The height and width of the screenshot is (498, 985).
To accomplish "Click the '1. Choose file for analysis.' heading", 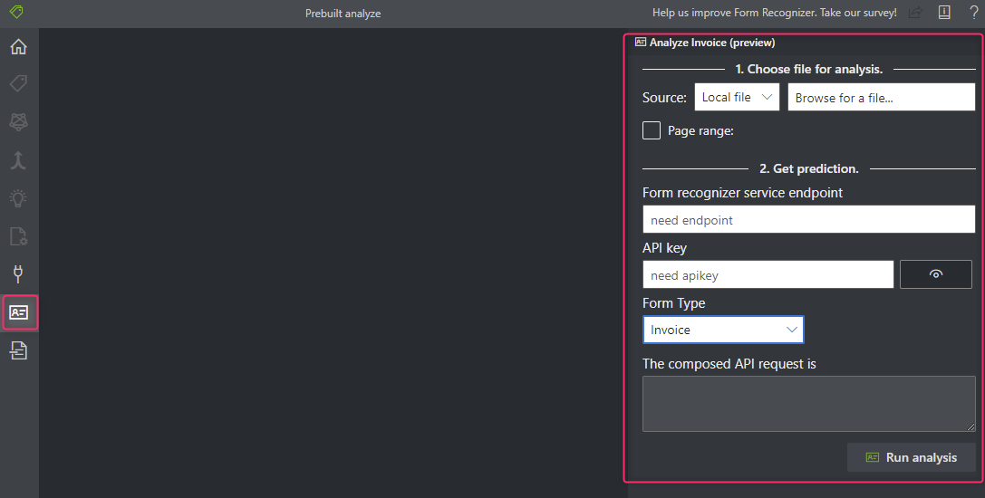I will [809, 69].
